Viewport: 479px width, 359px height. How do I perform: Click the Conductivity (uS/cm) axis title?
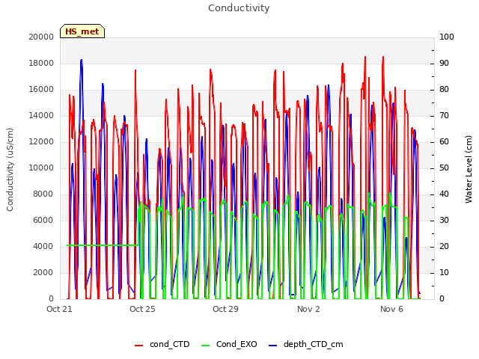[x=10, y=170]
